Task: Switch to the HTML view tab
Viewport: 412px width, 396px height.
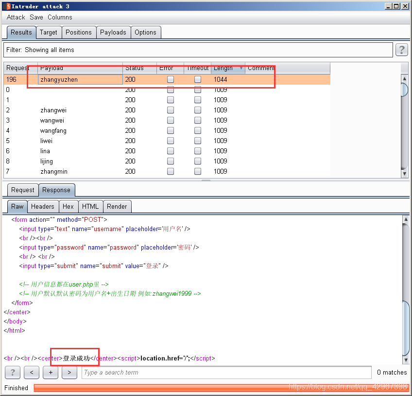Action: 90,206
